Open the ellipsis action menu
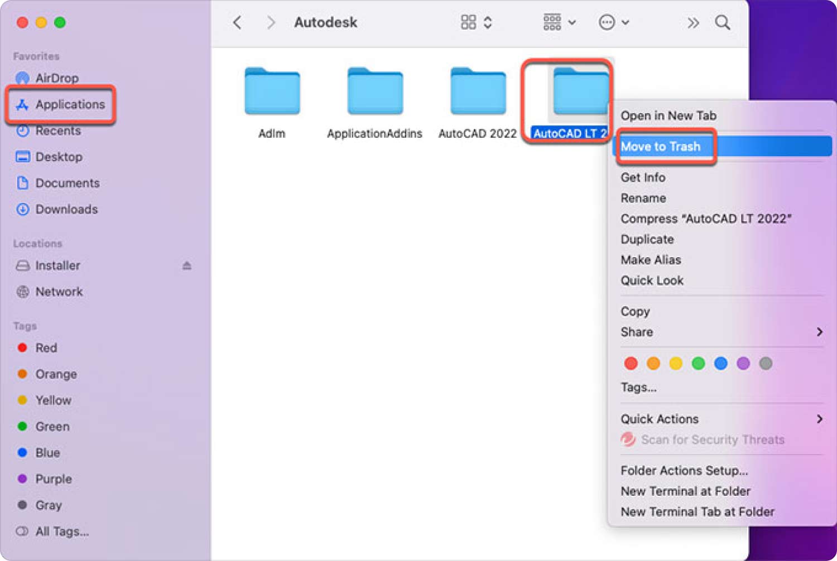Screen dimensions: 837x561 coord(614,22)
